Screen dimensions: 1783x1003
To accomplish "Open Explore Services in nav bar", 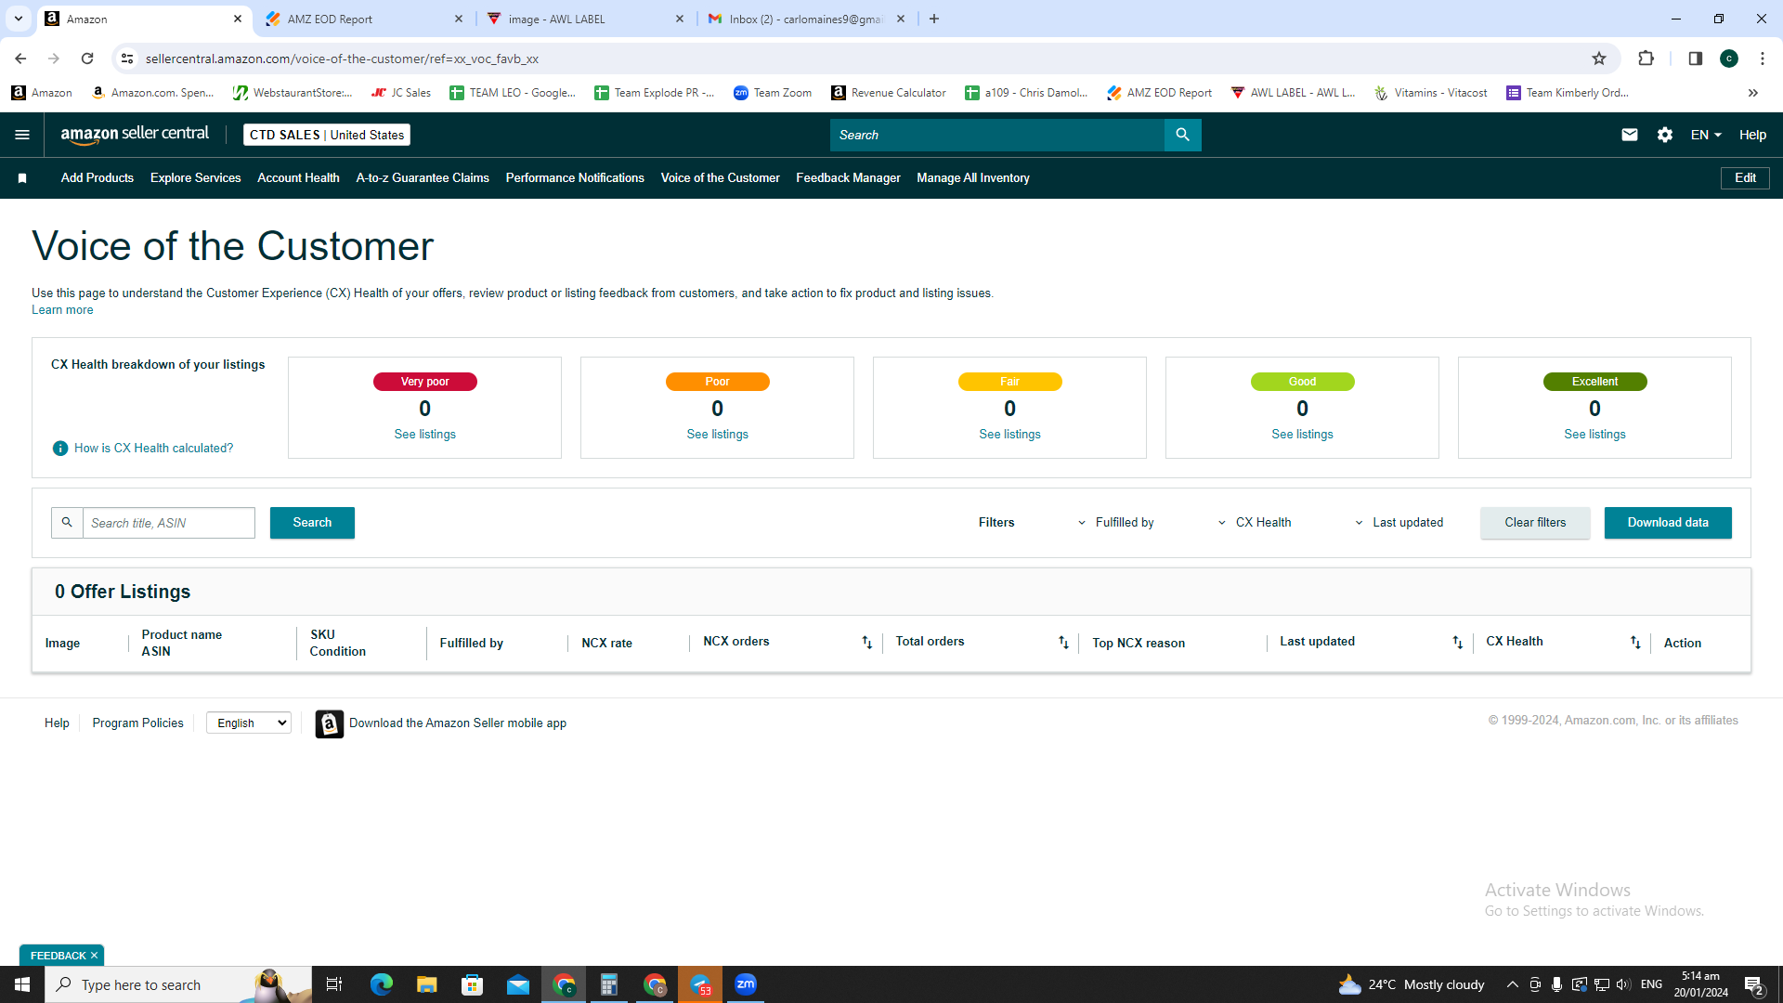I will click(x=196, y=178).
